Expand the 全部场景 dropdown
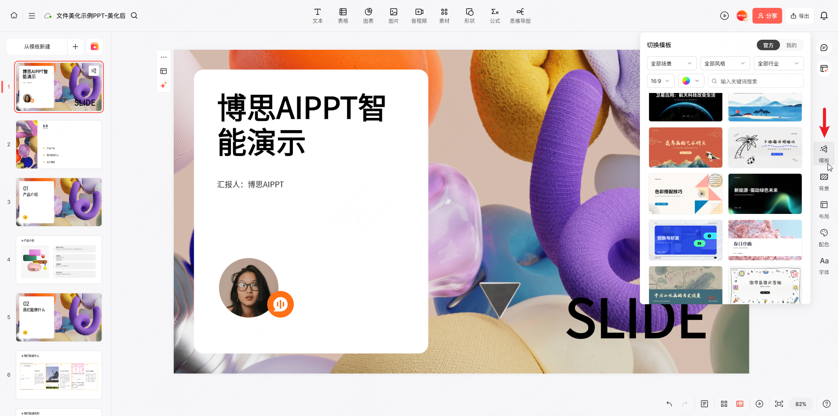The width and height of the screenshot is (838, 416). click(672, 64)
